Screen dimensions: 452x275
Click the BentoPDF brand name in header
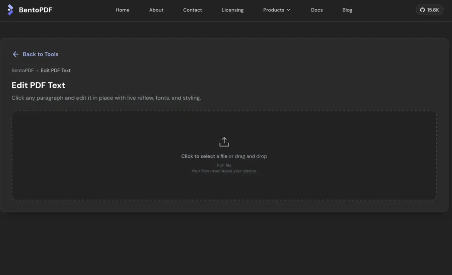(x=36, y=10)
